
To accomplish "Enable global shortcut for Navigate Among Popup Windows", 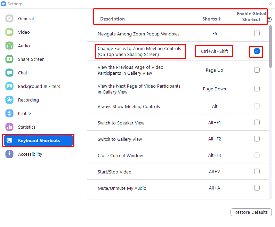I will pyautogui.click(x=257, y=33).
